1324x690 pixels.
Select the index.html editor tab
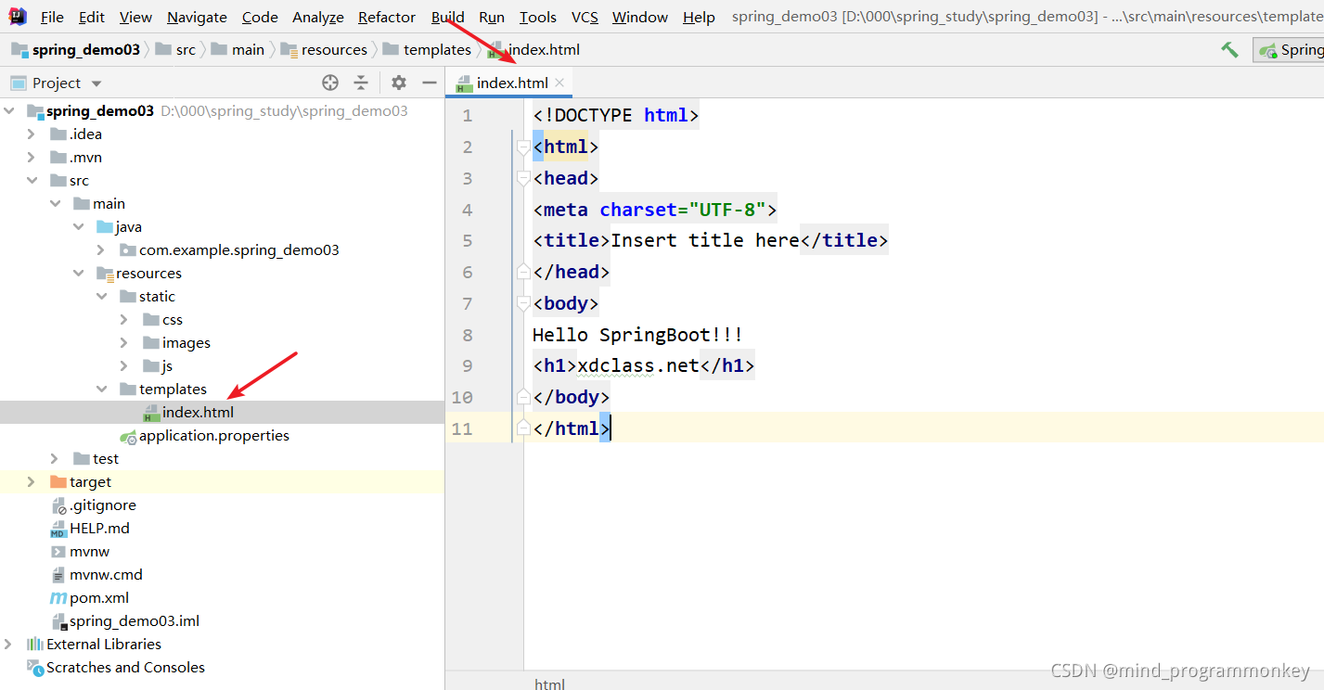pos(508,83)
